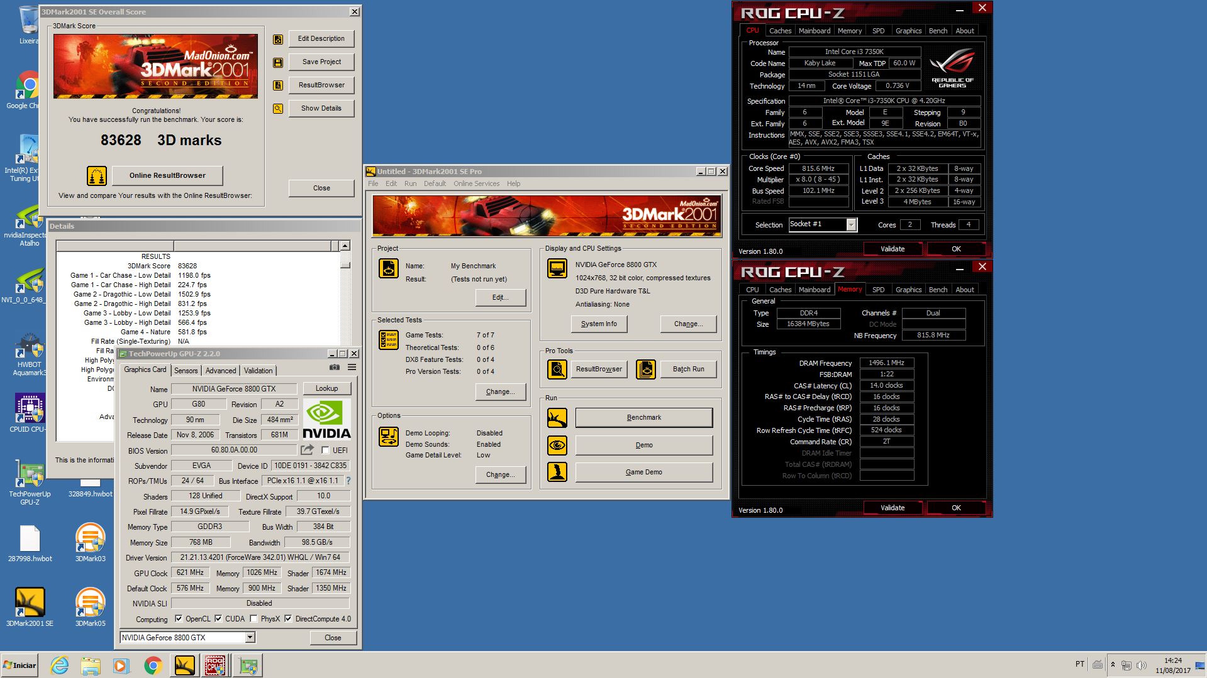Toggle the DirectCompute 4.0 checkbox
Screen dimensions: 1207x678
click(x=288, y=619)
